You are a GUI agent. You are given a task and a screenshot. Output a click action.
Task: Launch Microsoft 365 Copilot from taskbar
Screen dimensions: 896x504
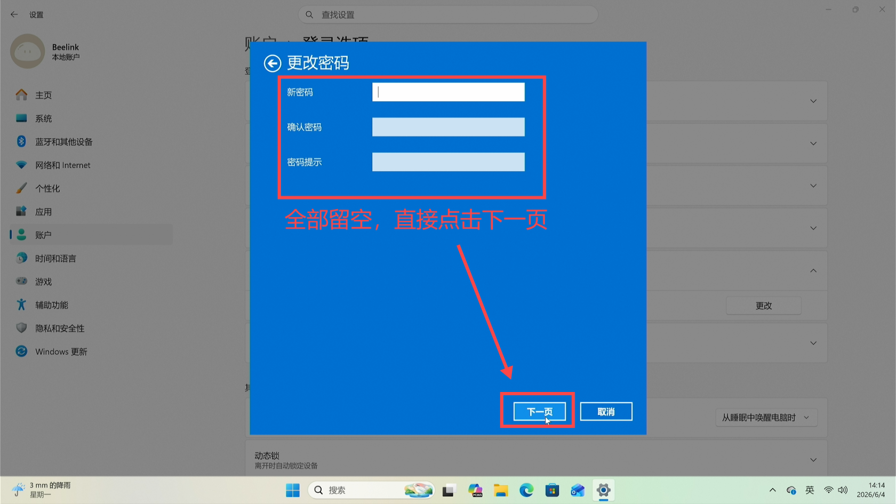475,490
